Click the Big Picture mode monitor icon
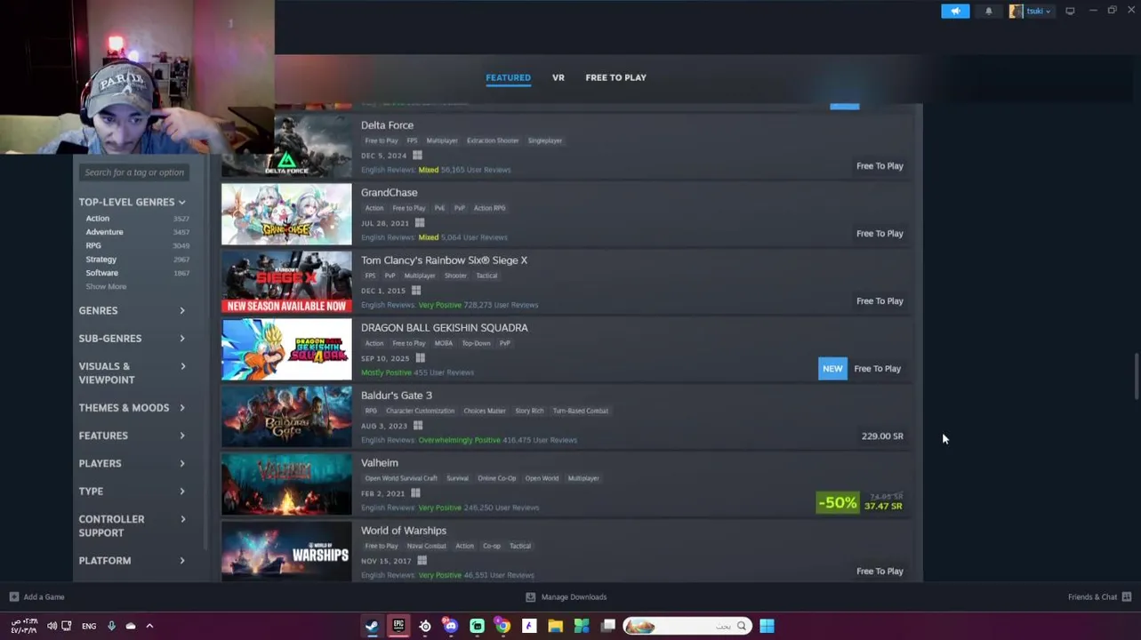Image resolution: width=1141 pixels, height=640 pixels. click(x=1070, y=12)
